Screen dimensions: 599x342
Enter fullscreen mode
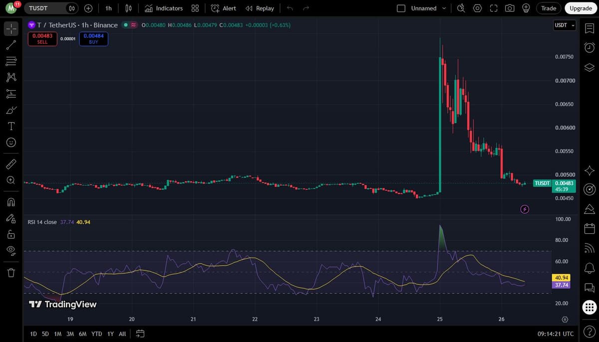pos(494,8)
